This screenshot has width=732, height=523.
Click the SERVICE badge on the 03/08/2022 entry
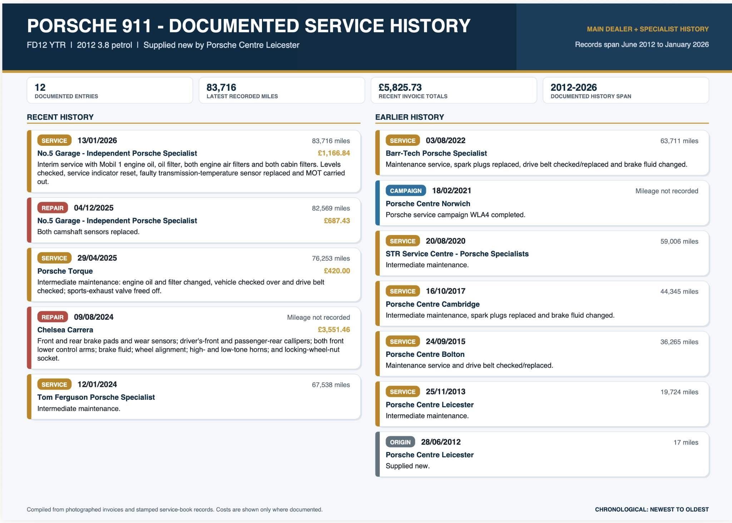pos(403,140)
